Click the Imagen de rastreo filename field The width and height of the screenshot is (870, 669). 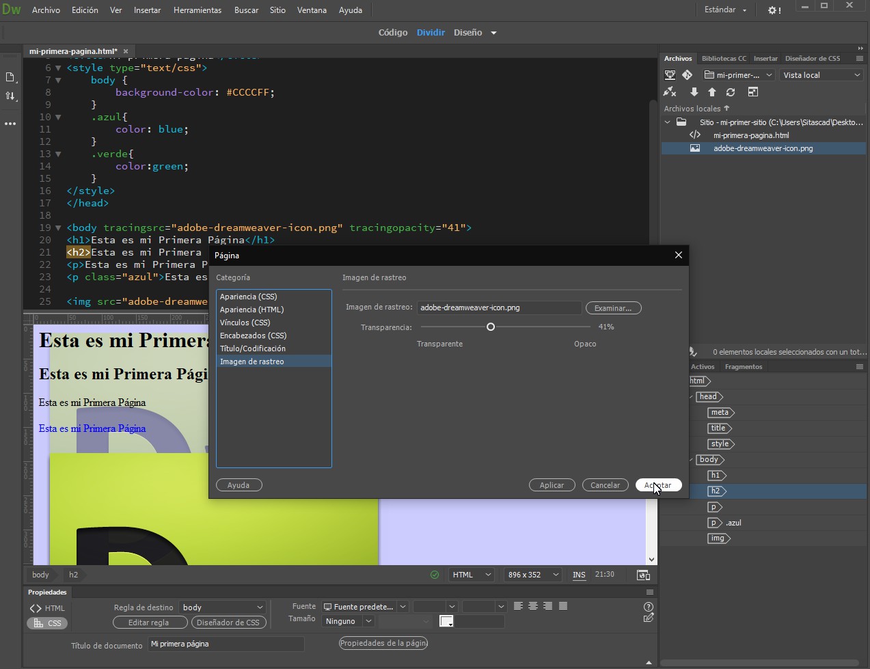[x=499, y=308]
